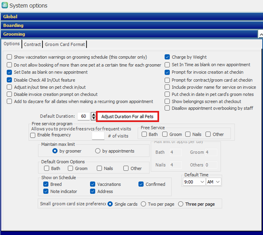Check Groom under Free Service
Image resolution: width=263 pixels, height=235 pixels.
[165, 134]
